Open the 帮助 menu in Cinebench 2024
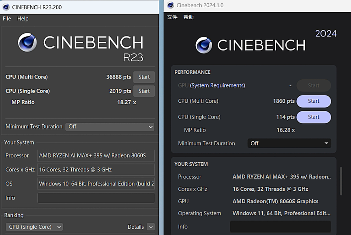This screenshot has height=235, width=351. [188, 17]
